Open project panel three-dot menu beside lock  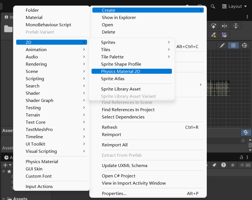pyautogui.click(x=247, y=157)
